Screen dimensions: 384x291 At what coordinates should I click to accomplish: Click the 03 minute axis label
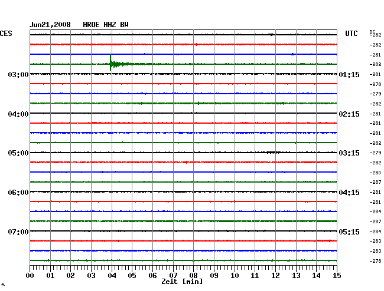coord(91,275)
